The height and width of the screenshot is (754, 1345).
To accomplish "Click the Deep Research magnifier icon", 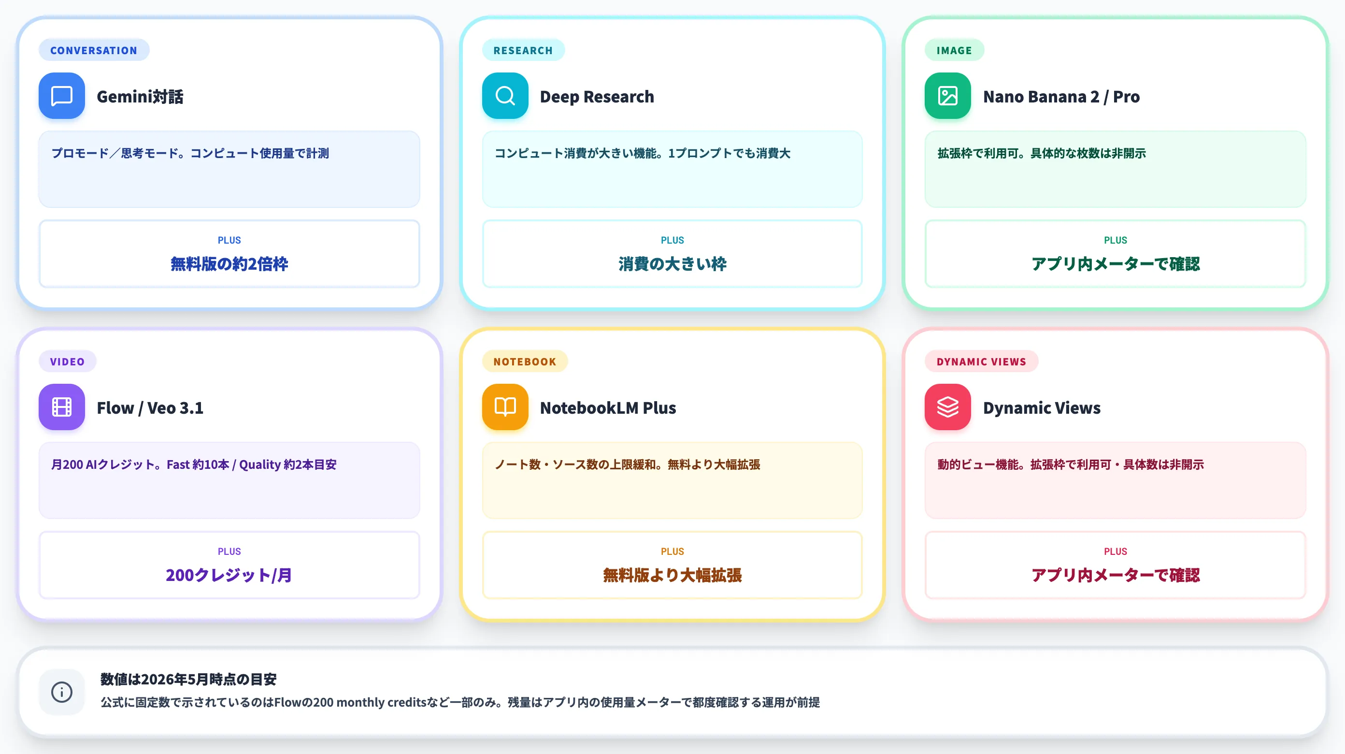I will point(505,96).
